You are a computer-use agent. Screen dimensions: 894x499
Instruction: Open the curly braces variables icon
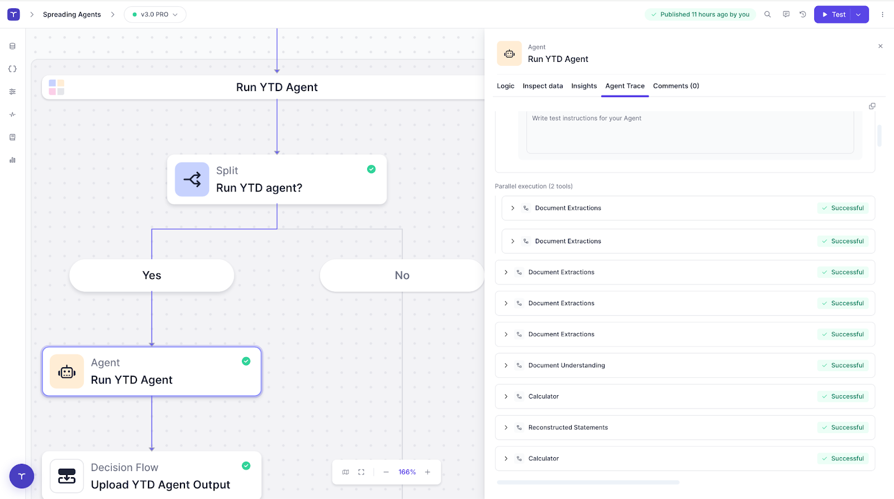coord(12,69)
